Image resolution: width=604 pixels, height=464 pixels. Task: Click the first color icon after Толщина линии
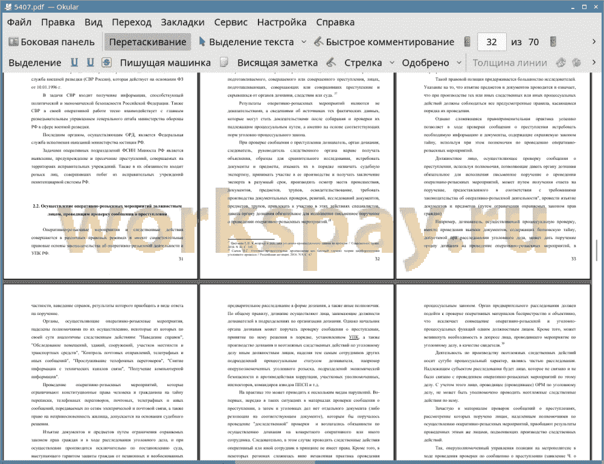pos(561,62)
